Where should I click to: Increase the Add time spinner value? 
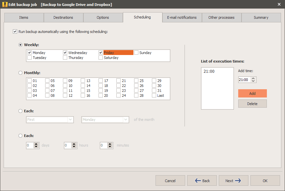click(253, 78)
